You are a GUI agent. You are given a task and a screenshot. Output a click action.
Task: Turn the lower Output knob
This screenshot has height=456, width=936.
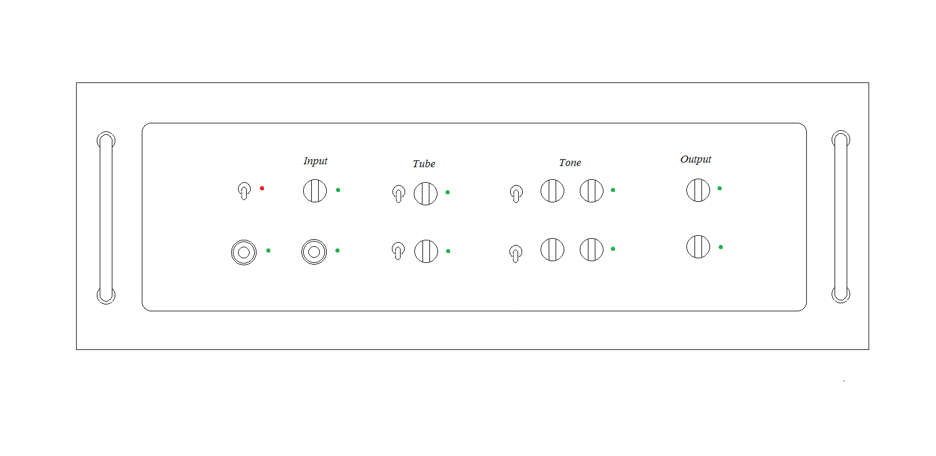(698, 246)
